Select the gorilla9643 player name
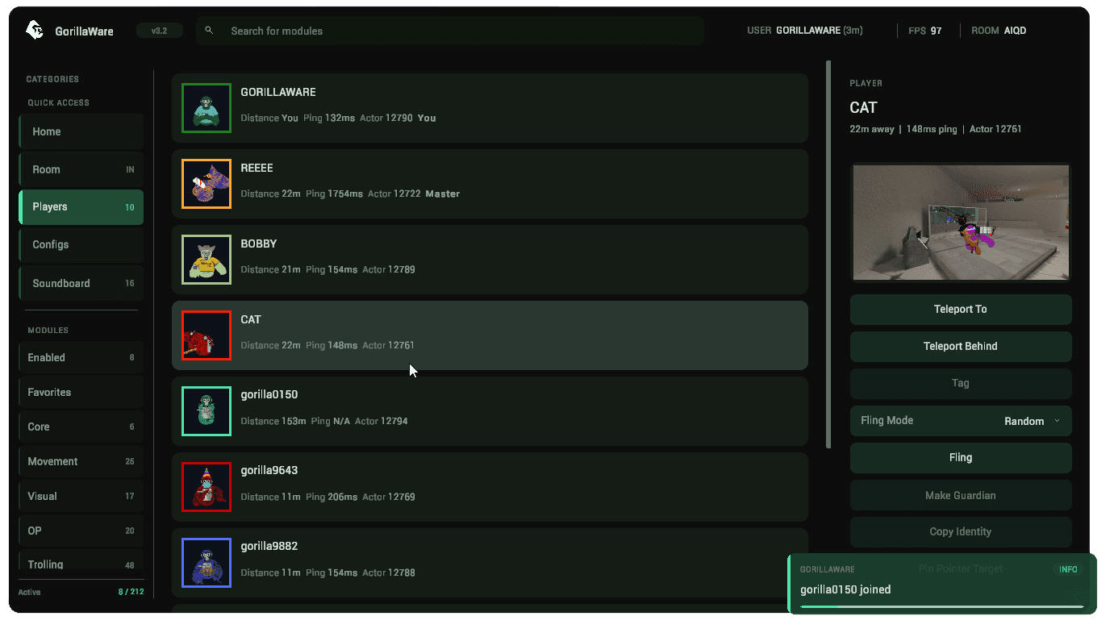 pos(269,470)
